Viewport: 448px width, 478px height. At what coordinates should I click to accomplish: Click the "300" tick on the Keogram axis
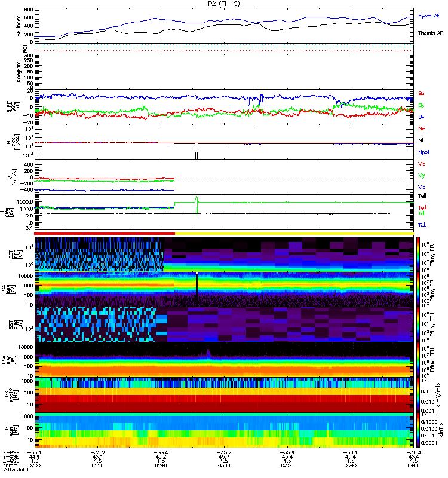pos(29,56)
